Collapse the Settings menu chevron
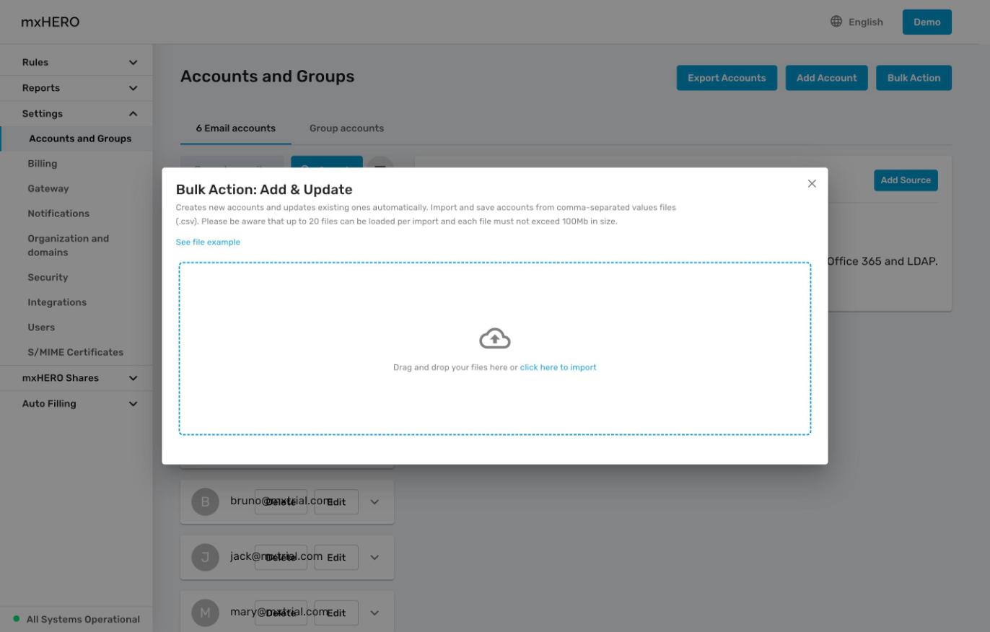The height and width of the screenshot is (632, 990). pyautogui.click(x=133, y=114)
